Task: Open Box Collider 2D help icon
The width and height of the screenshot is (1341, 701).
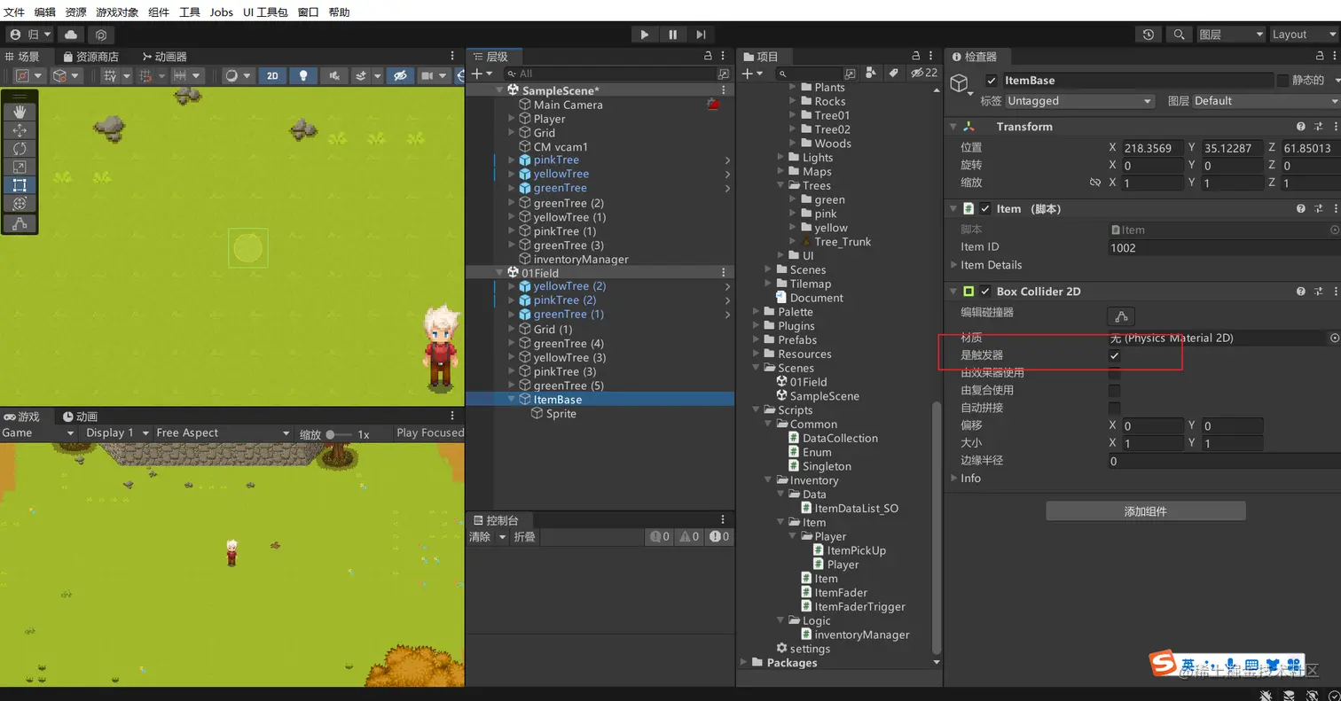Action: point(1301,291)
